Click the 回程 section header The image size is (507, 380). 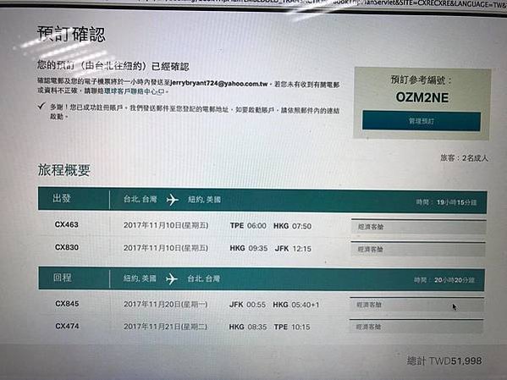[x=63, y=278]
